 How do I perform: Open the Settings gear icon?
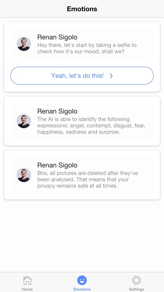point(136,280)
